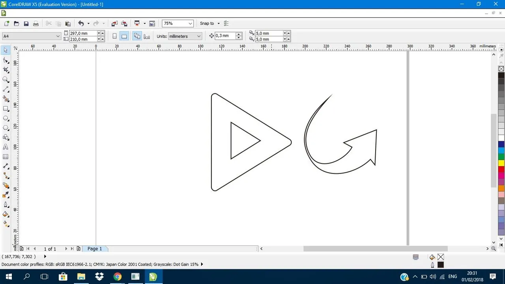Select the Basic Shapes tool

[x=6, y=137]
